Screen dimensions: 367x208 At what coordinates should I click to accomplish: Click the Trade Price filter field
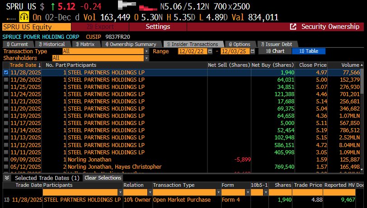coord(307,192)
